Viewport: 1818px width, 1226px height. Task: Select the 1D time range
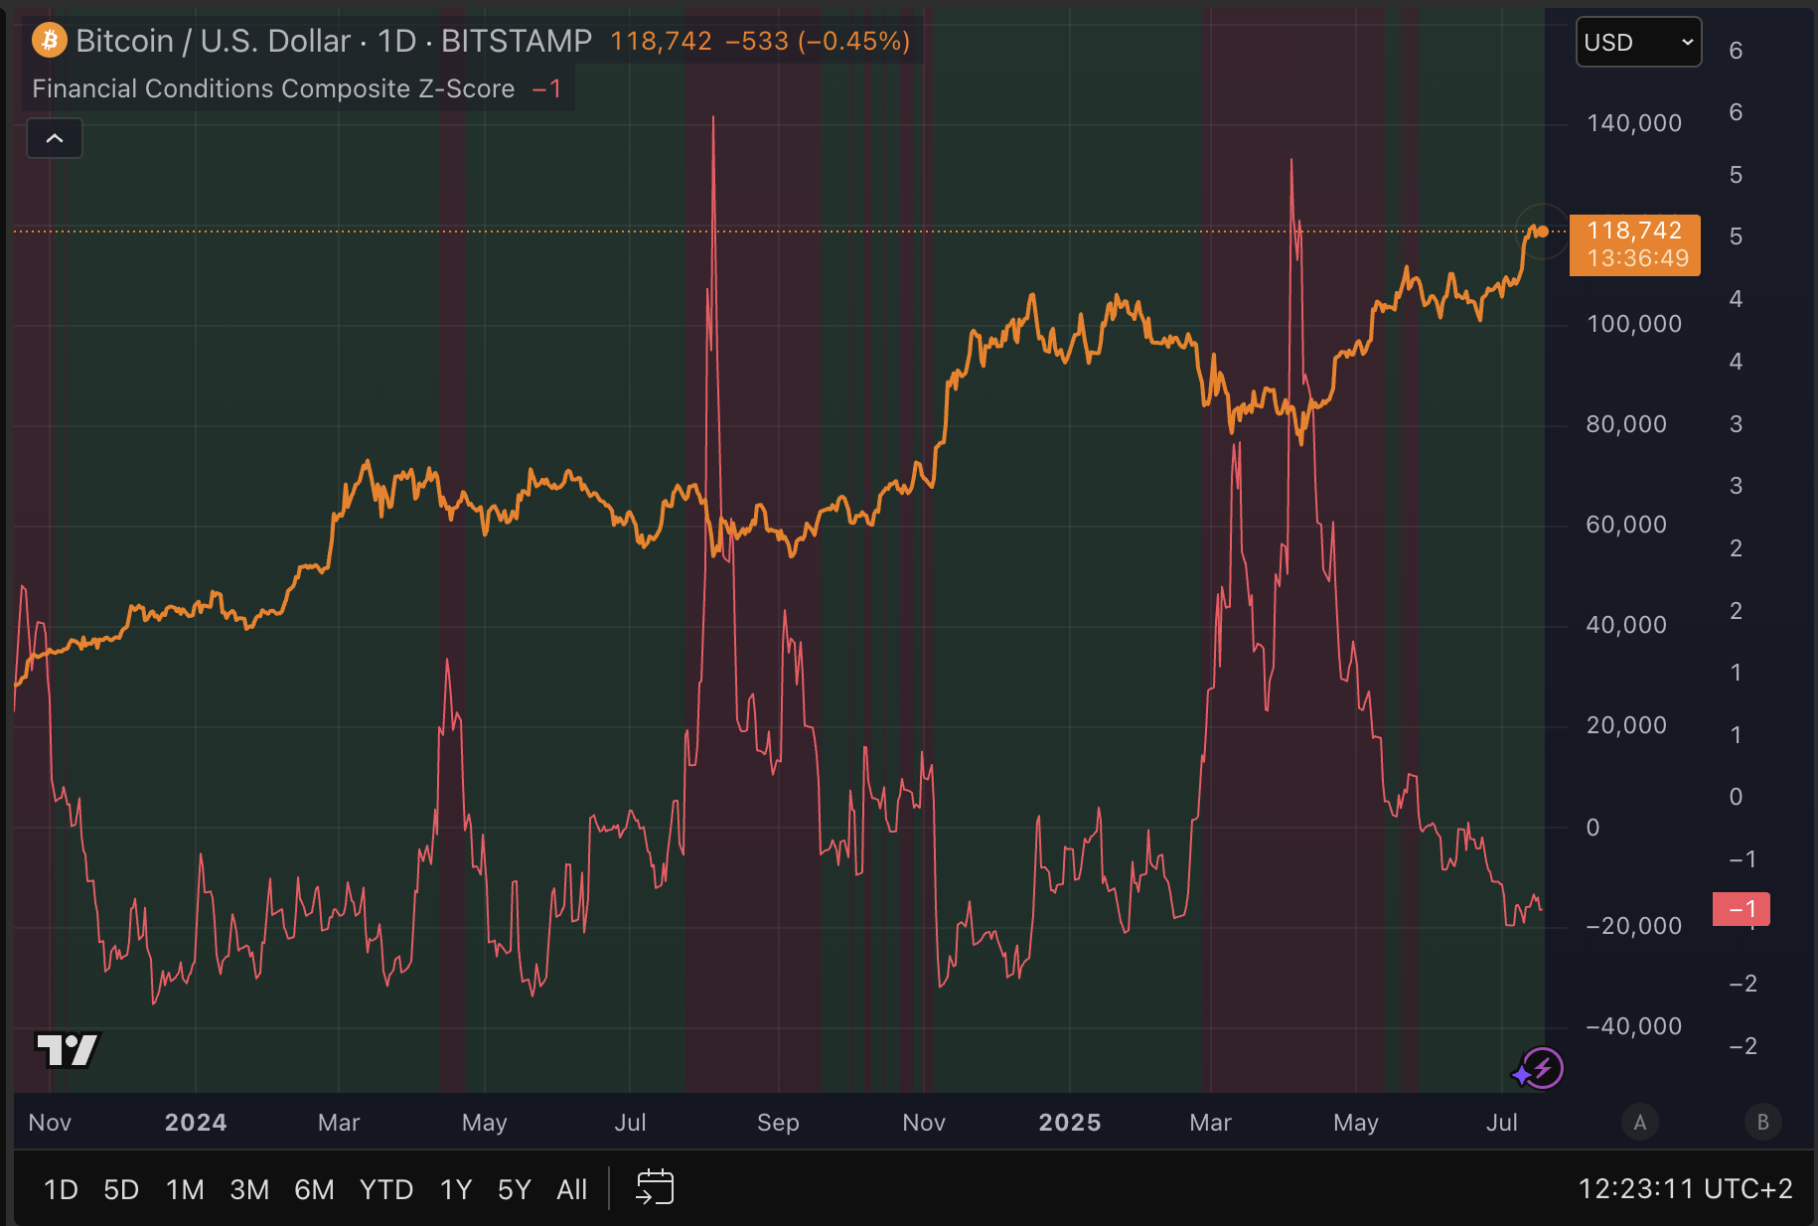click(x=61, y=1189)
